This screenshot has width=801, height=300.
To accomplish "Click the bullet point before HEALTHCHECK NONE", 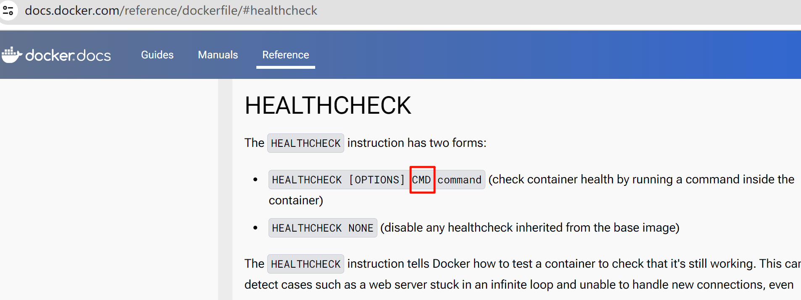I will pyautogui.click(x=255, y=228).
